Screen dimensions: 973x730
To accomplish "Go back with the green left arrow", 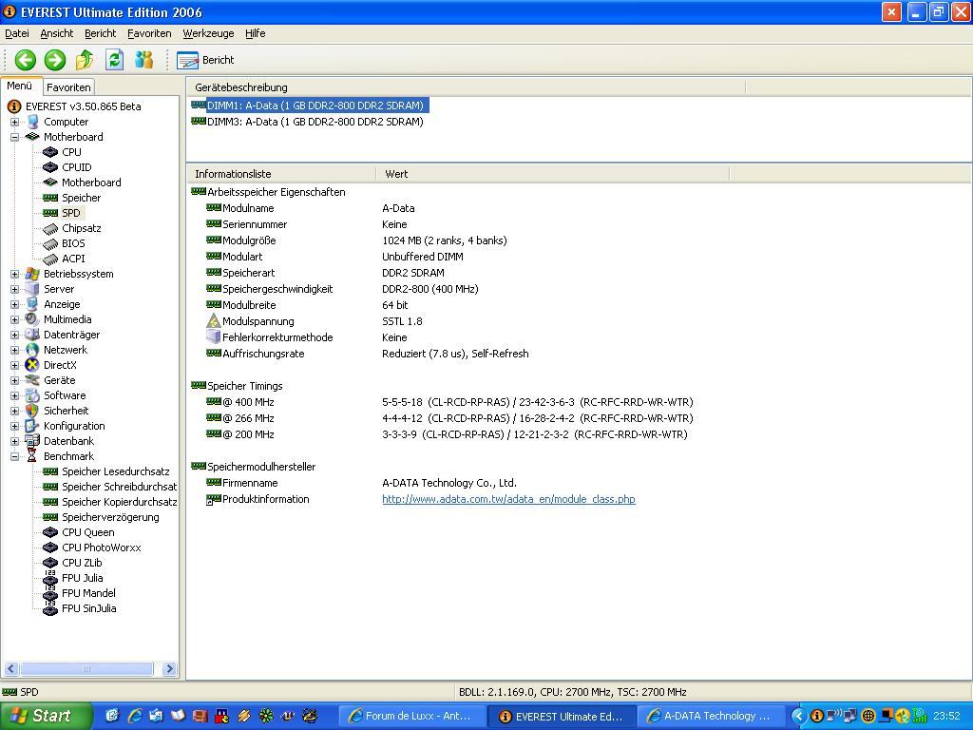I will (x=26, y=60).
